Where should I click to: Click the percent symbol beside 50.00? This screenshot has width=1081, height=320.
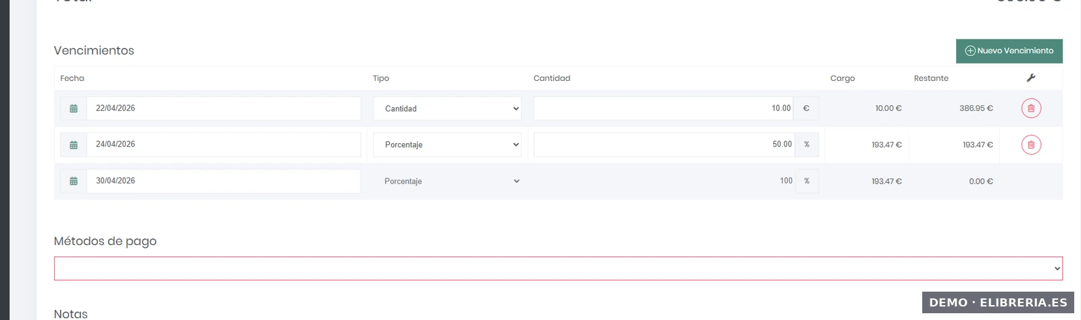click(x=807, y=144)
